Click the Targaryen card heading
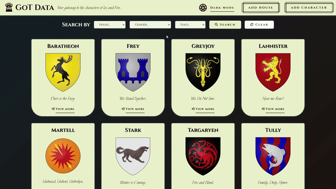 coord(203,130)
